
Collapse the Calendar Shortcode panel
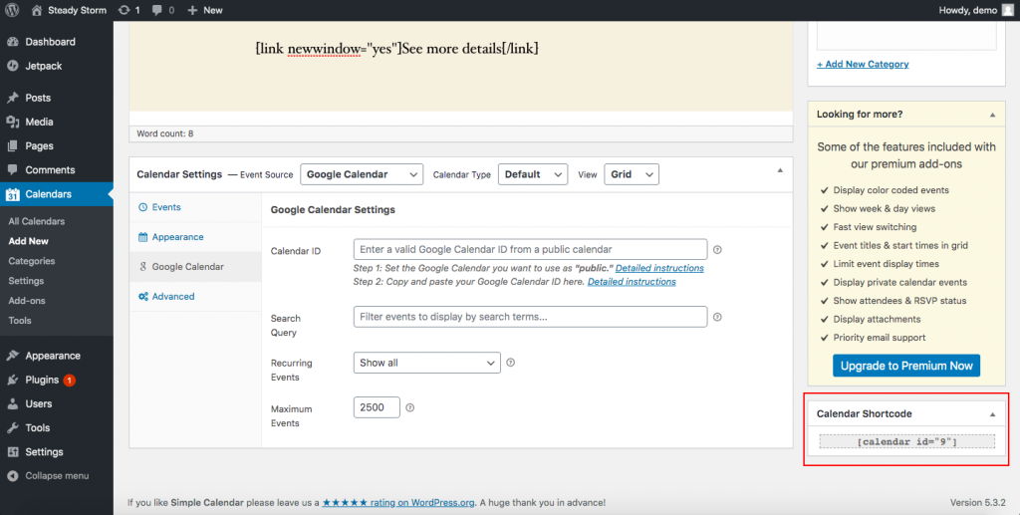click(x=993, y=414)
